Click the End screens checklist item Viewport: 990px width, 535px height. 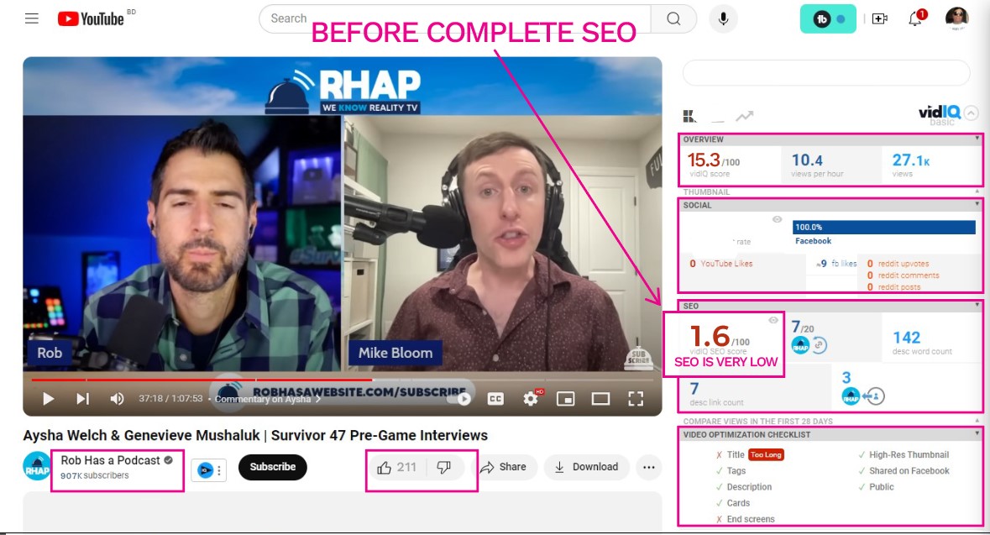tap(750, 519)
